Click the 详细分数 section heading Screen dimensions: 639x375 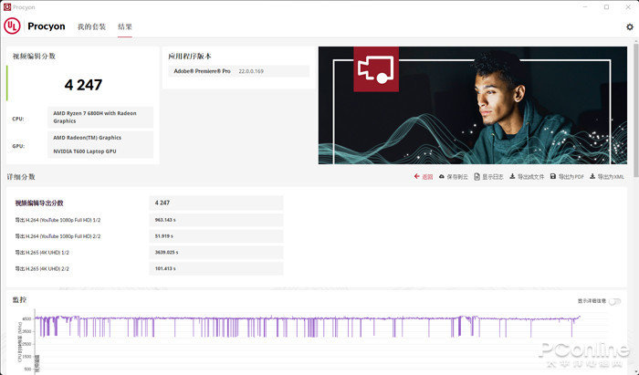[x=21, y=177]
